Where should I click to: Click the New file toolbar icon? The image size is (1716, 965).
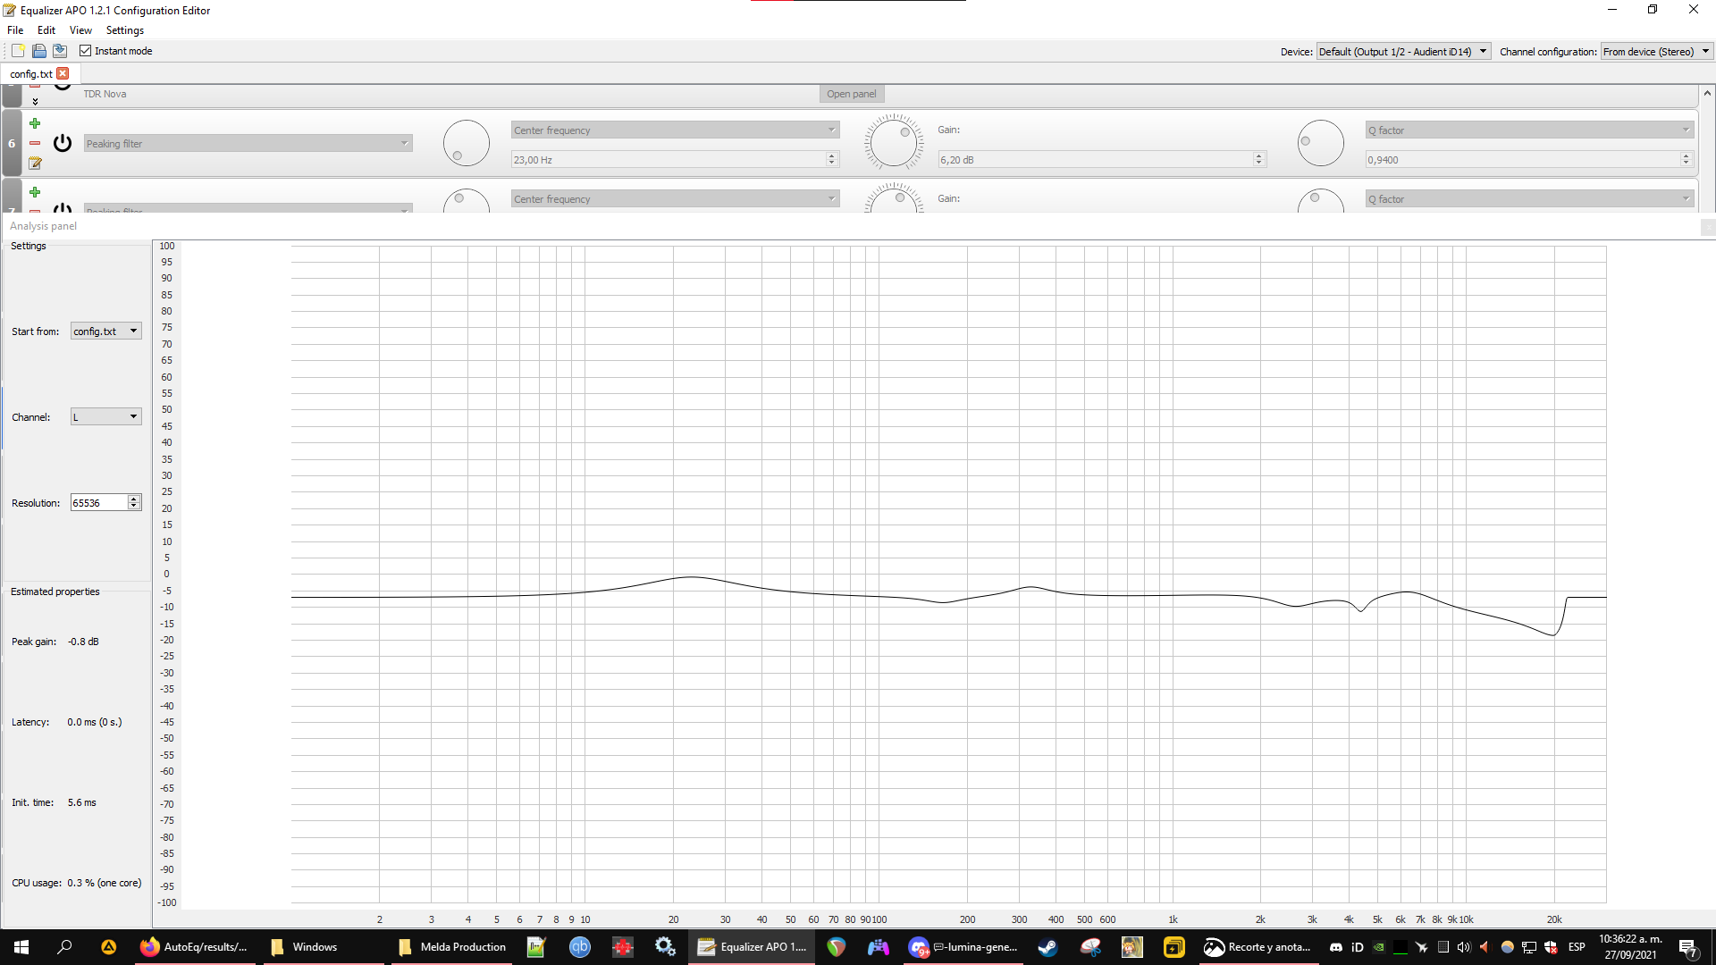(18, 51)
